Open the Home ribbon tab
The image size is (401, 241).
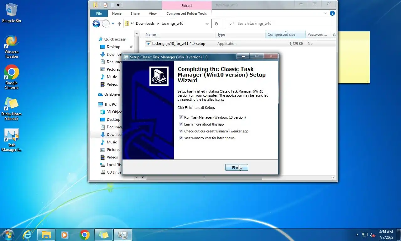click(117, 13)
